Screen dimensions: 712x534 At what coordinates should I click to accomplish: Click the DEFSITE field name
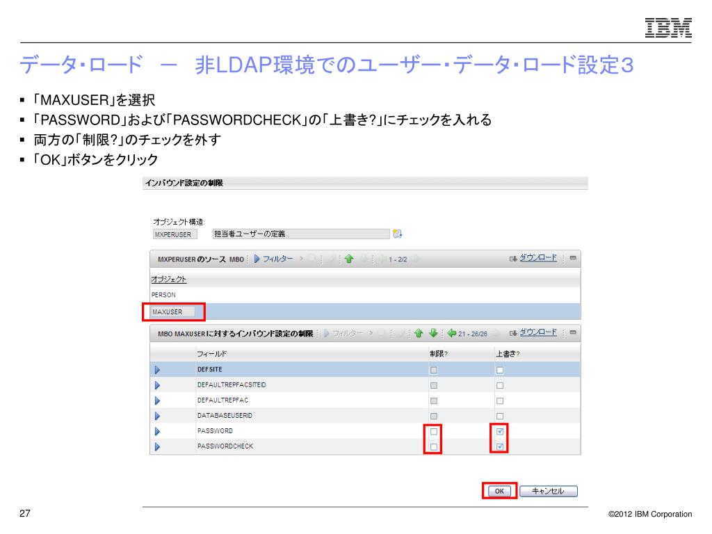pos(210,370)
